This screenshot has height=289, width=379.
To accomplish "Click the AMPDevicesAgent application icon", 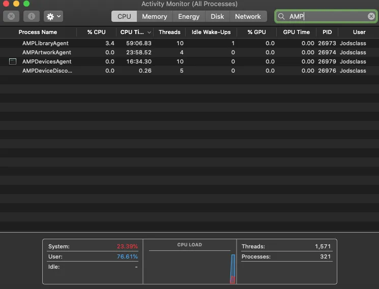I will [x=13, y=61].
